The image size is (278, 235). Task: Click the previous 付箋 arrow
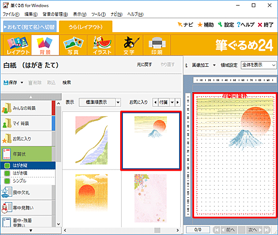click(x=155, y=102)
